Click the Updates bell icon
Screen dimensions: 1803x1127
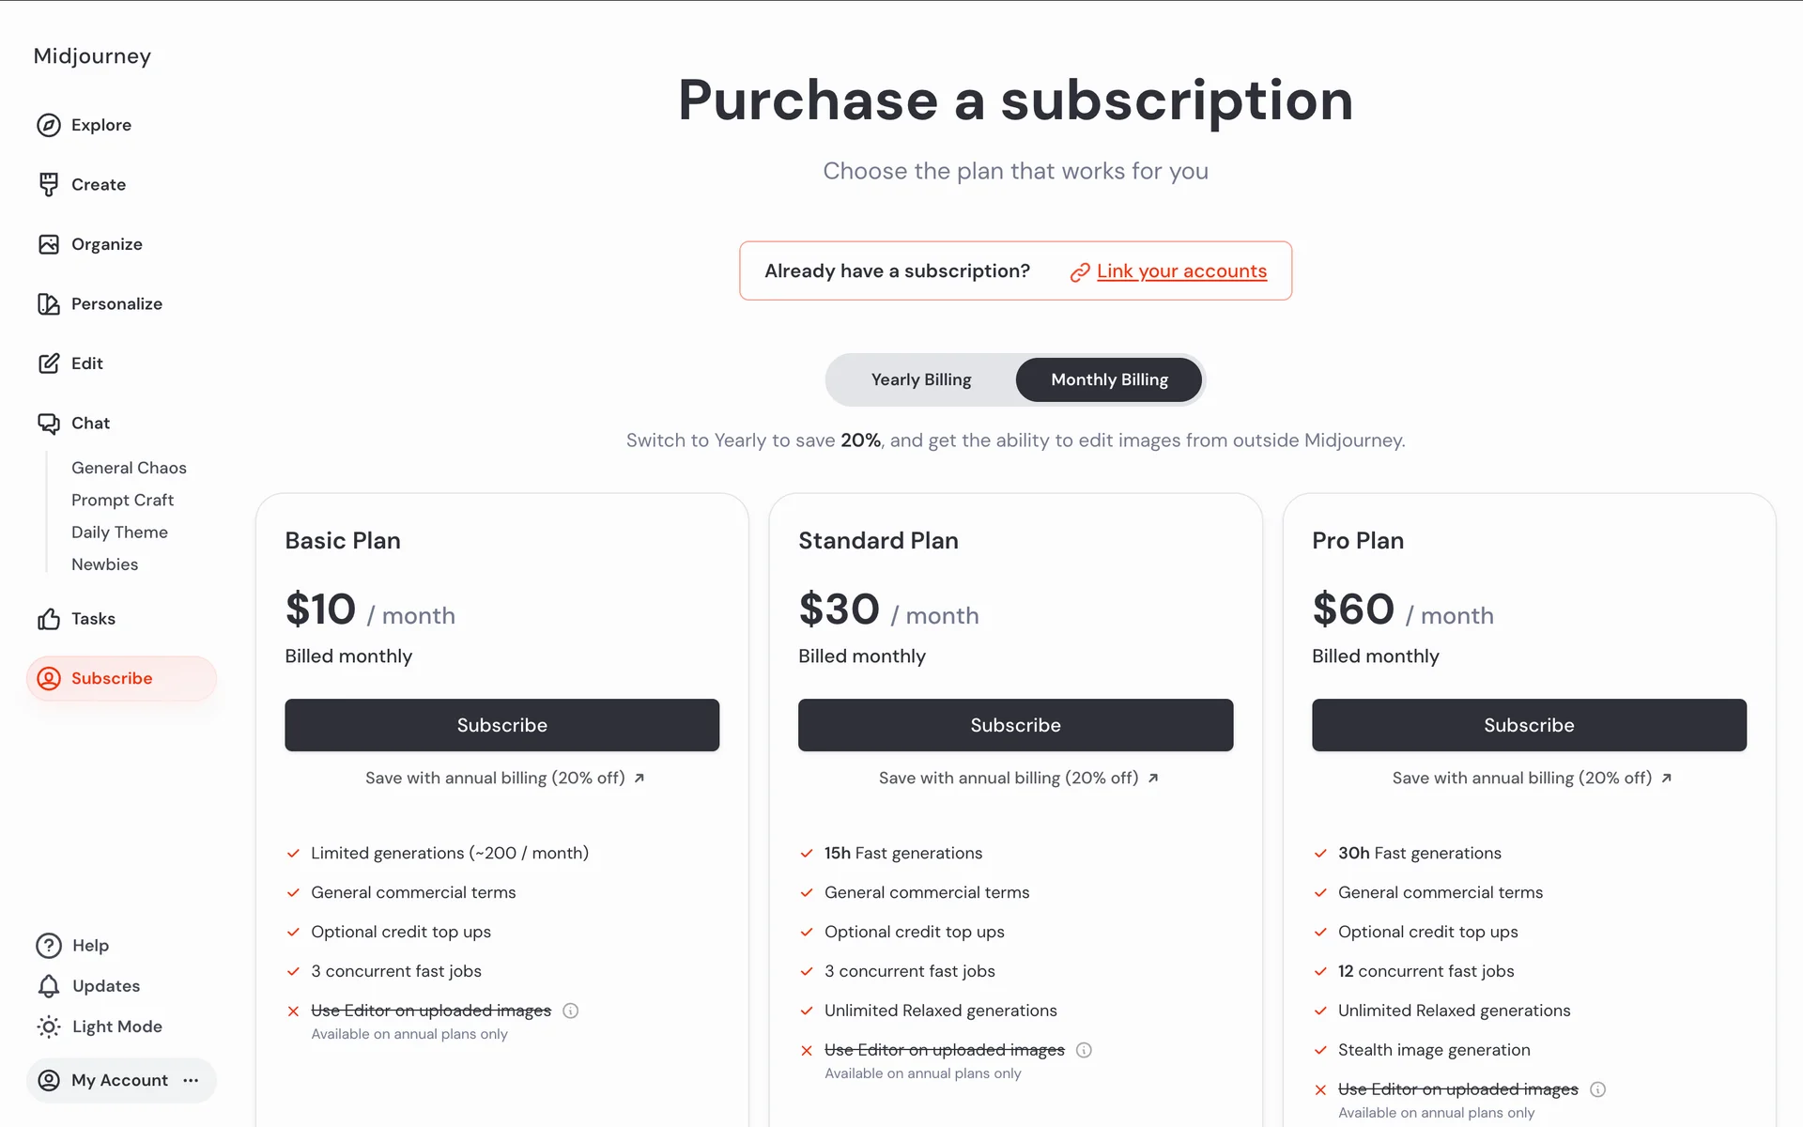pos(49,986)
